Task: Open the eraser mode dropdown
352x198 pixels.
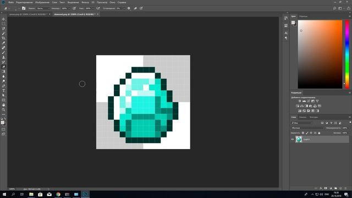Action: pos(43,8)
